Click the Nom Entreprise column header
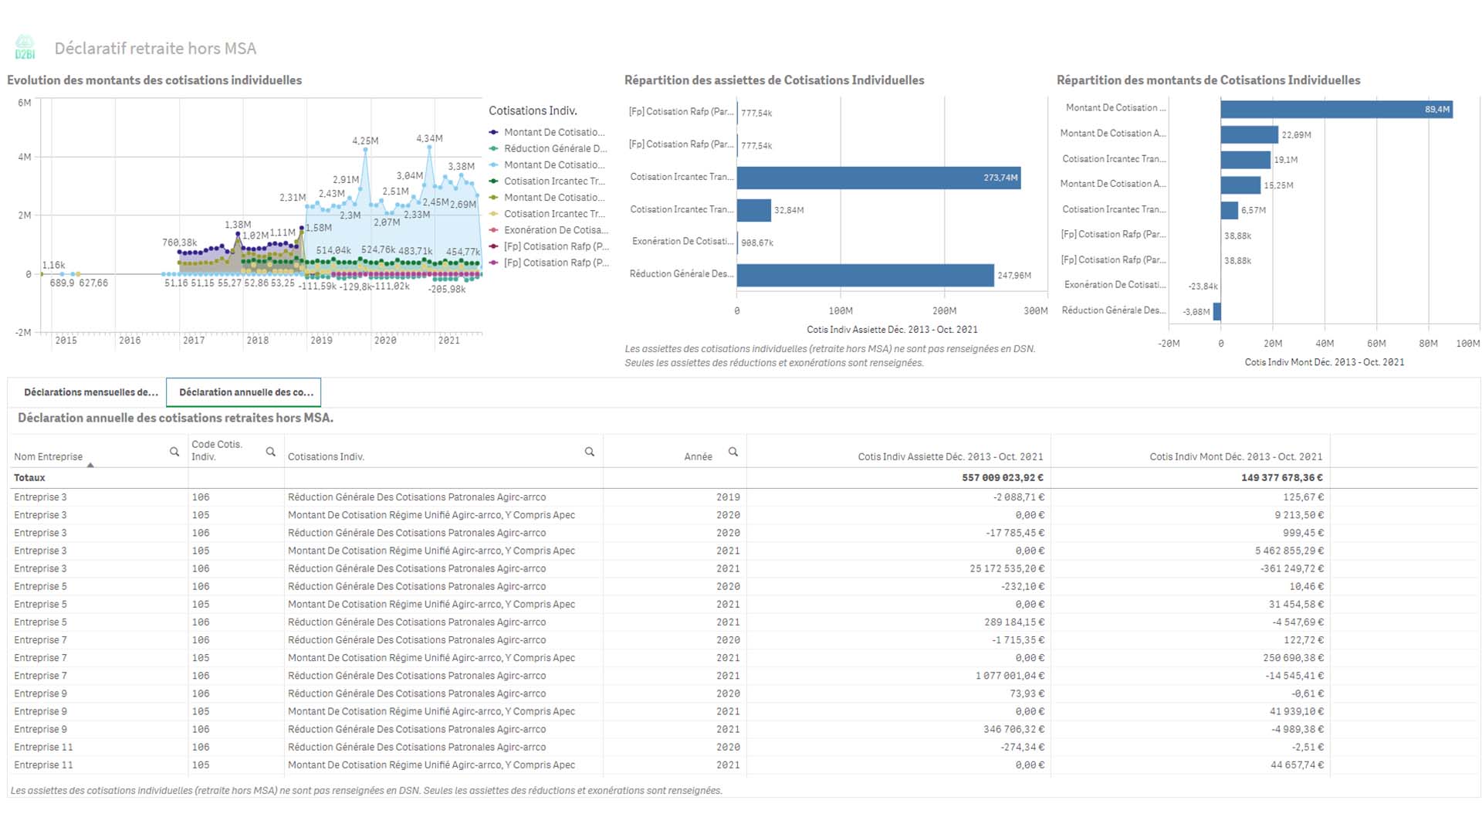The image size is (1482, 834). click(x=48, y=456)
